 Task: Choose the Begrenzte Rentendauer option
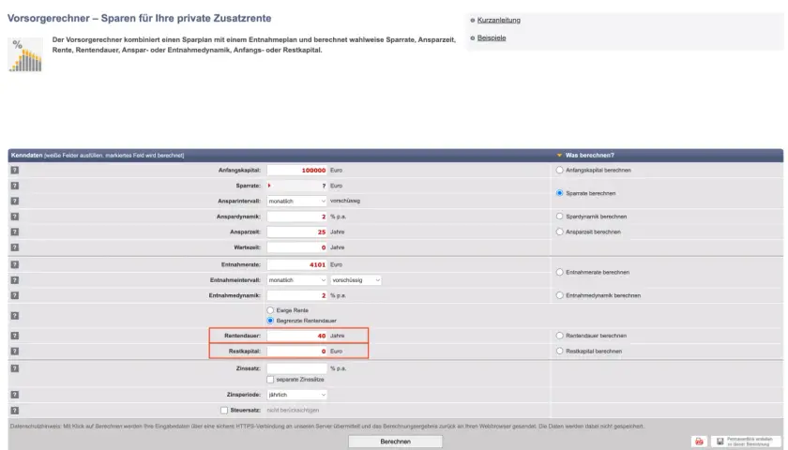point(270,321)
